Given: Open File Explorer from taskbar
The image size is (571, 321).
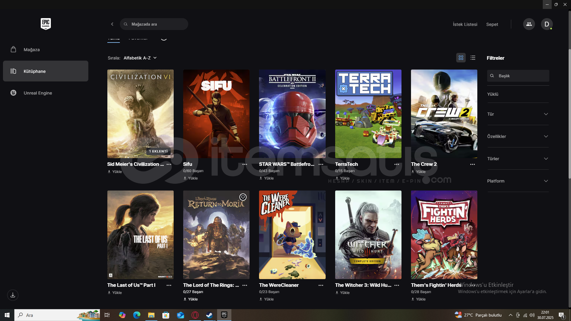Looking at the screenshot, I should coord(151,315).
